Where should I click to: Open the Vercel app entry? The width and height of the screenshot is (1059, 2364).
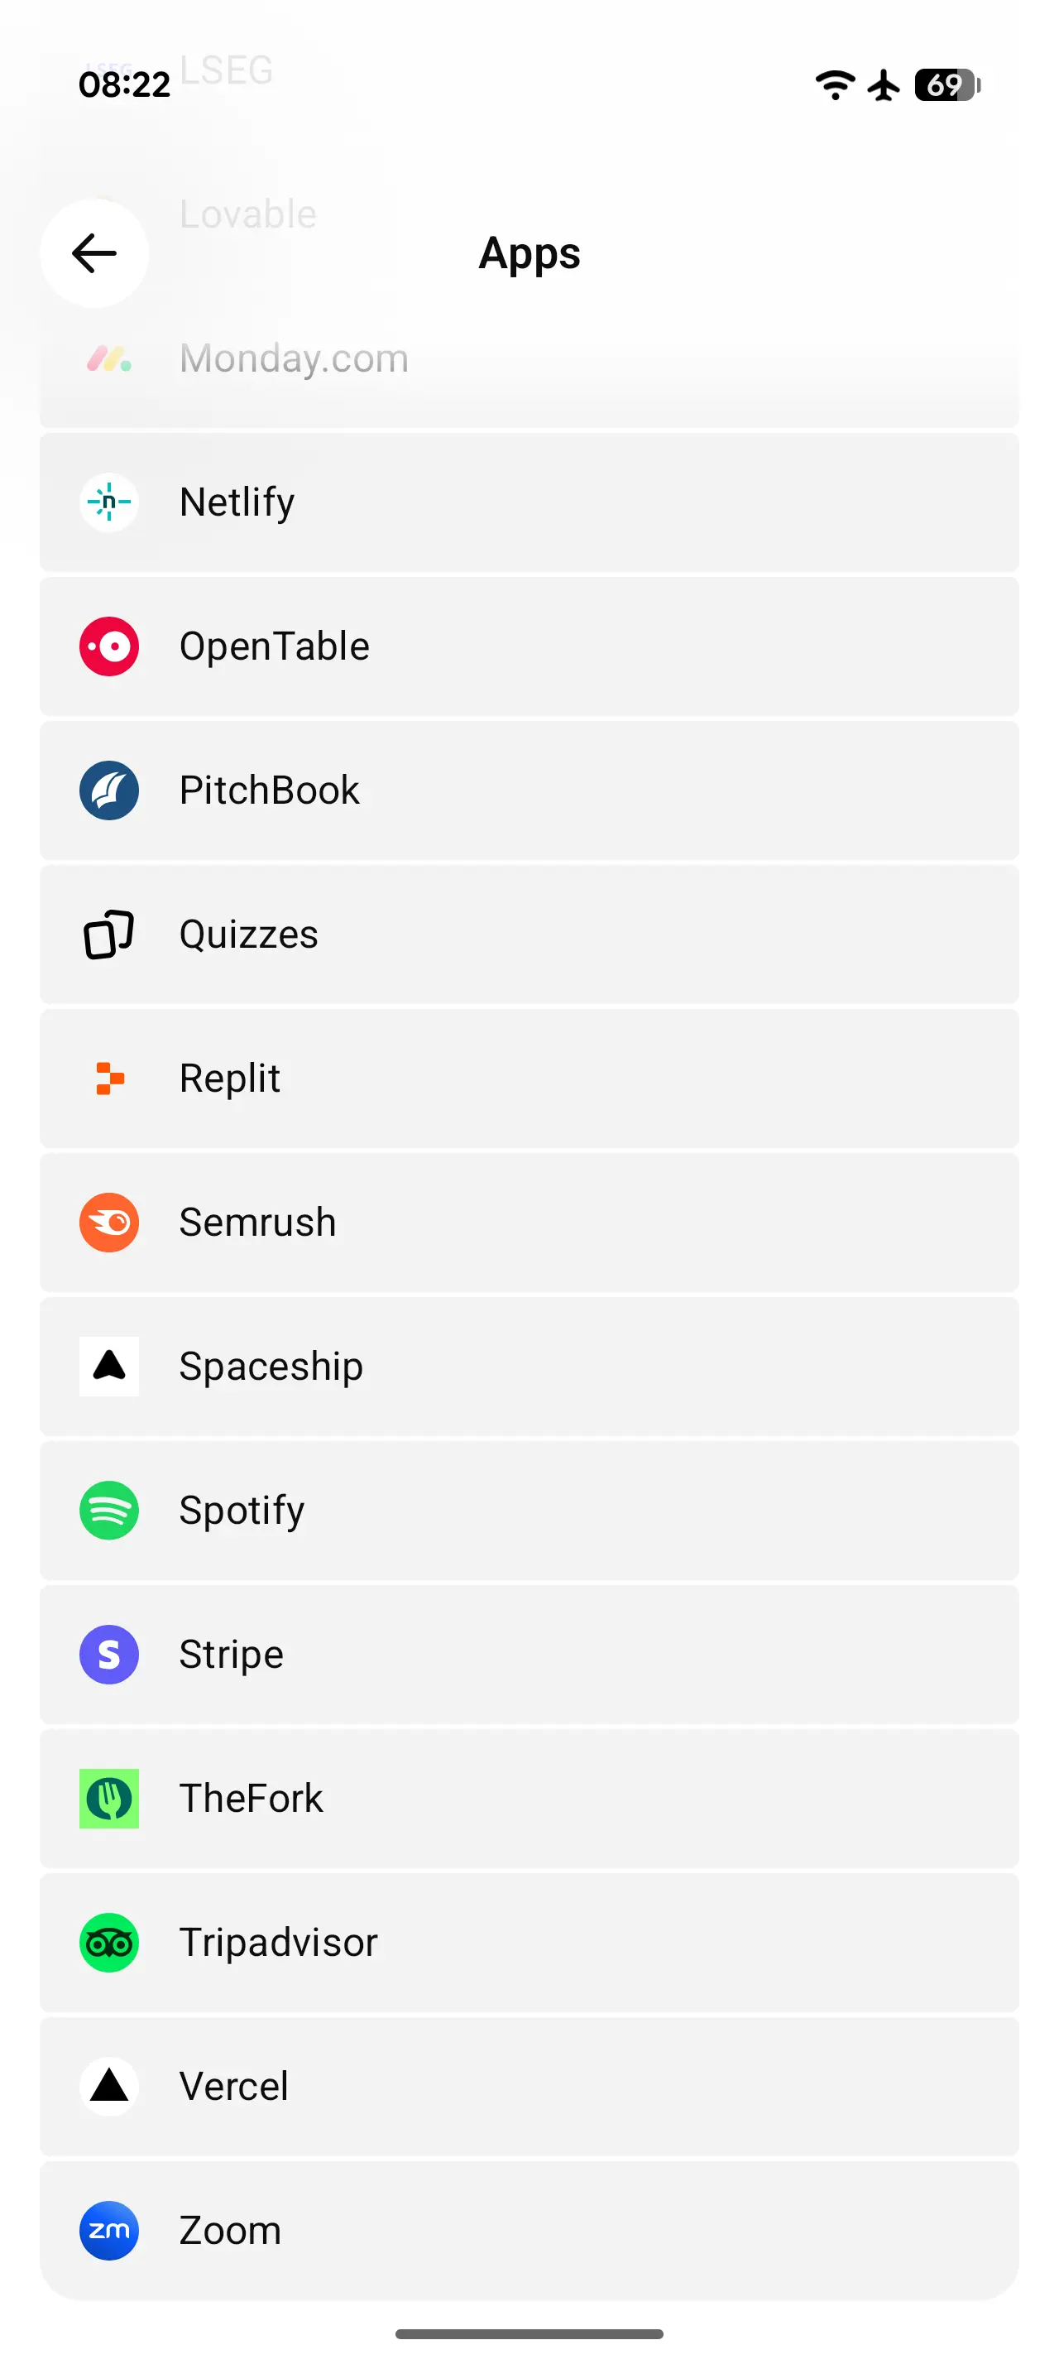[x=529, y=2087]
